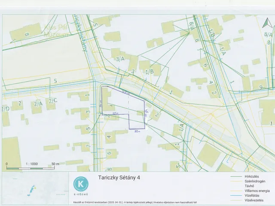Image resolution: width=275 pixels, height=206 pixels.
Task: Click the "50 m" scale bar label
Action: (55, 164)
